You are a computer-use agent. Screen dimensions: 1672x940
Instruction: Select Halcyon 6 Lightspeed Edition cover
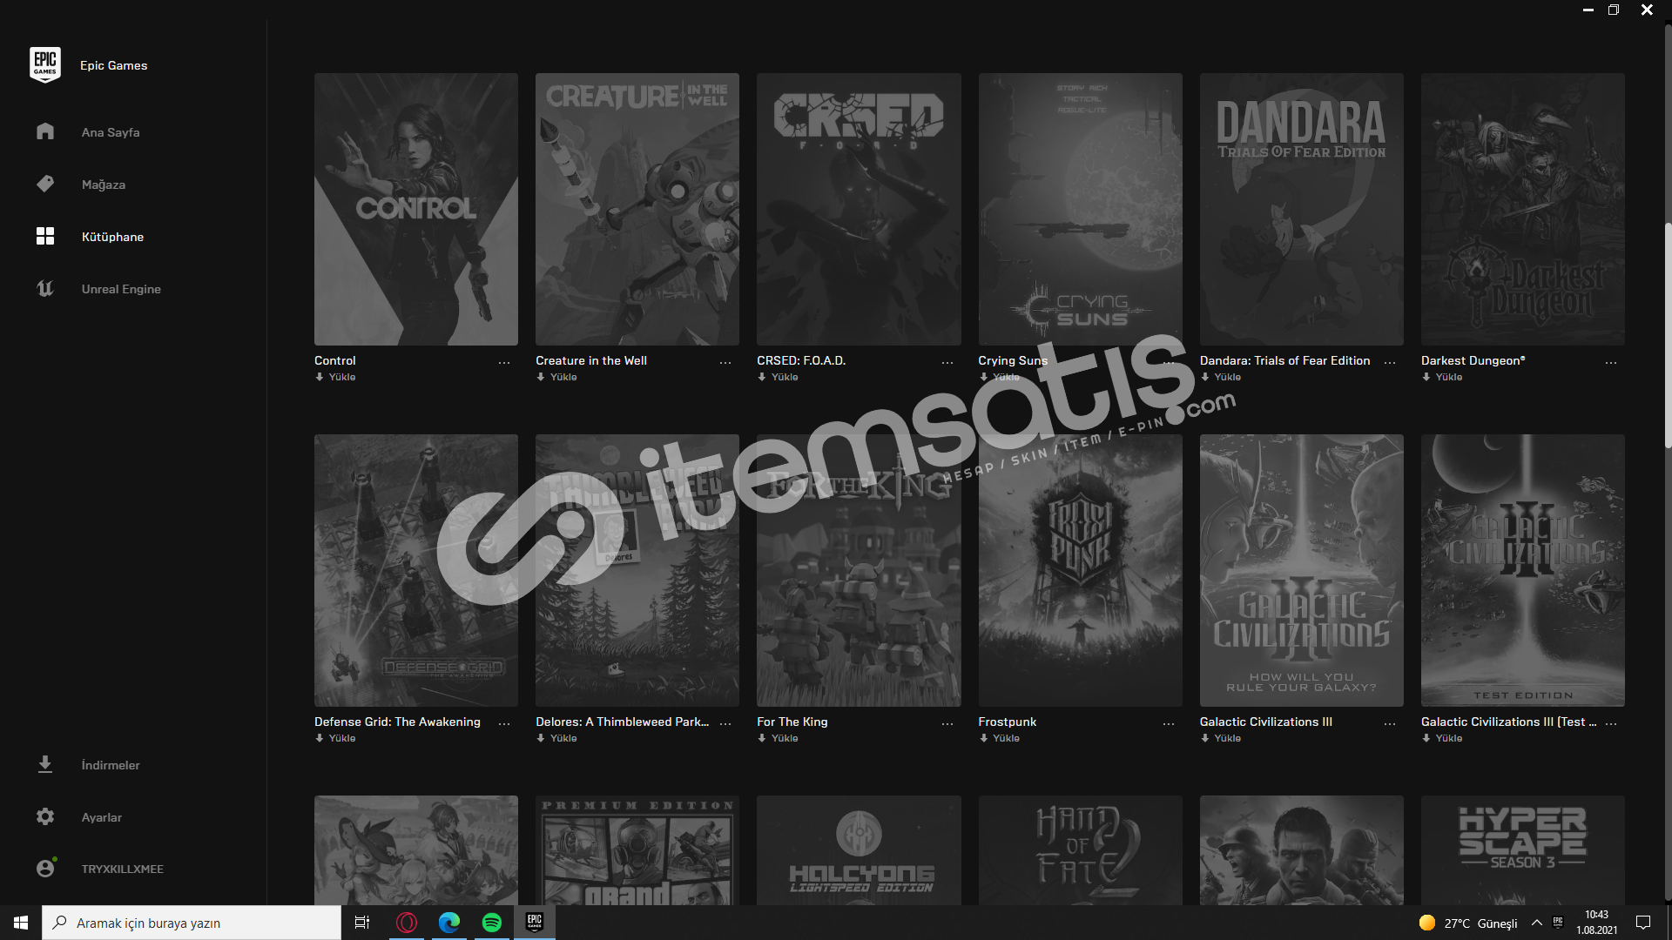coord(859,850)
